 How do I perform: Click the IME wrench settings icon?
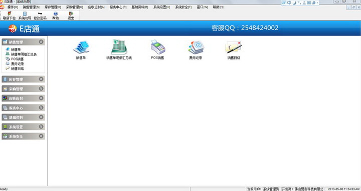coord(313,3)
